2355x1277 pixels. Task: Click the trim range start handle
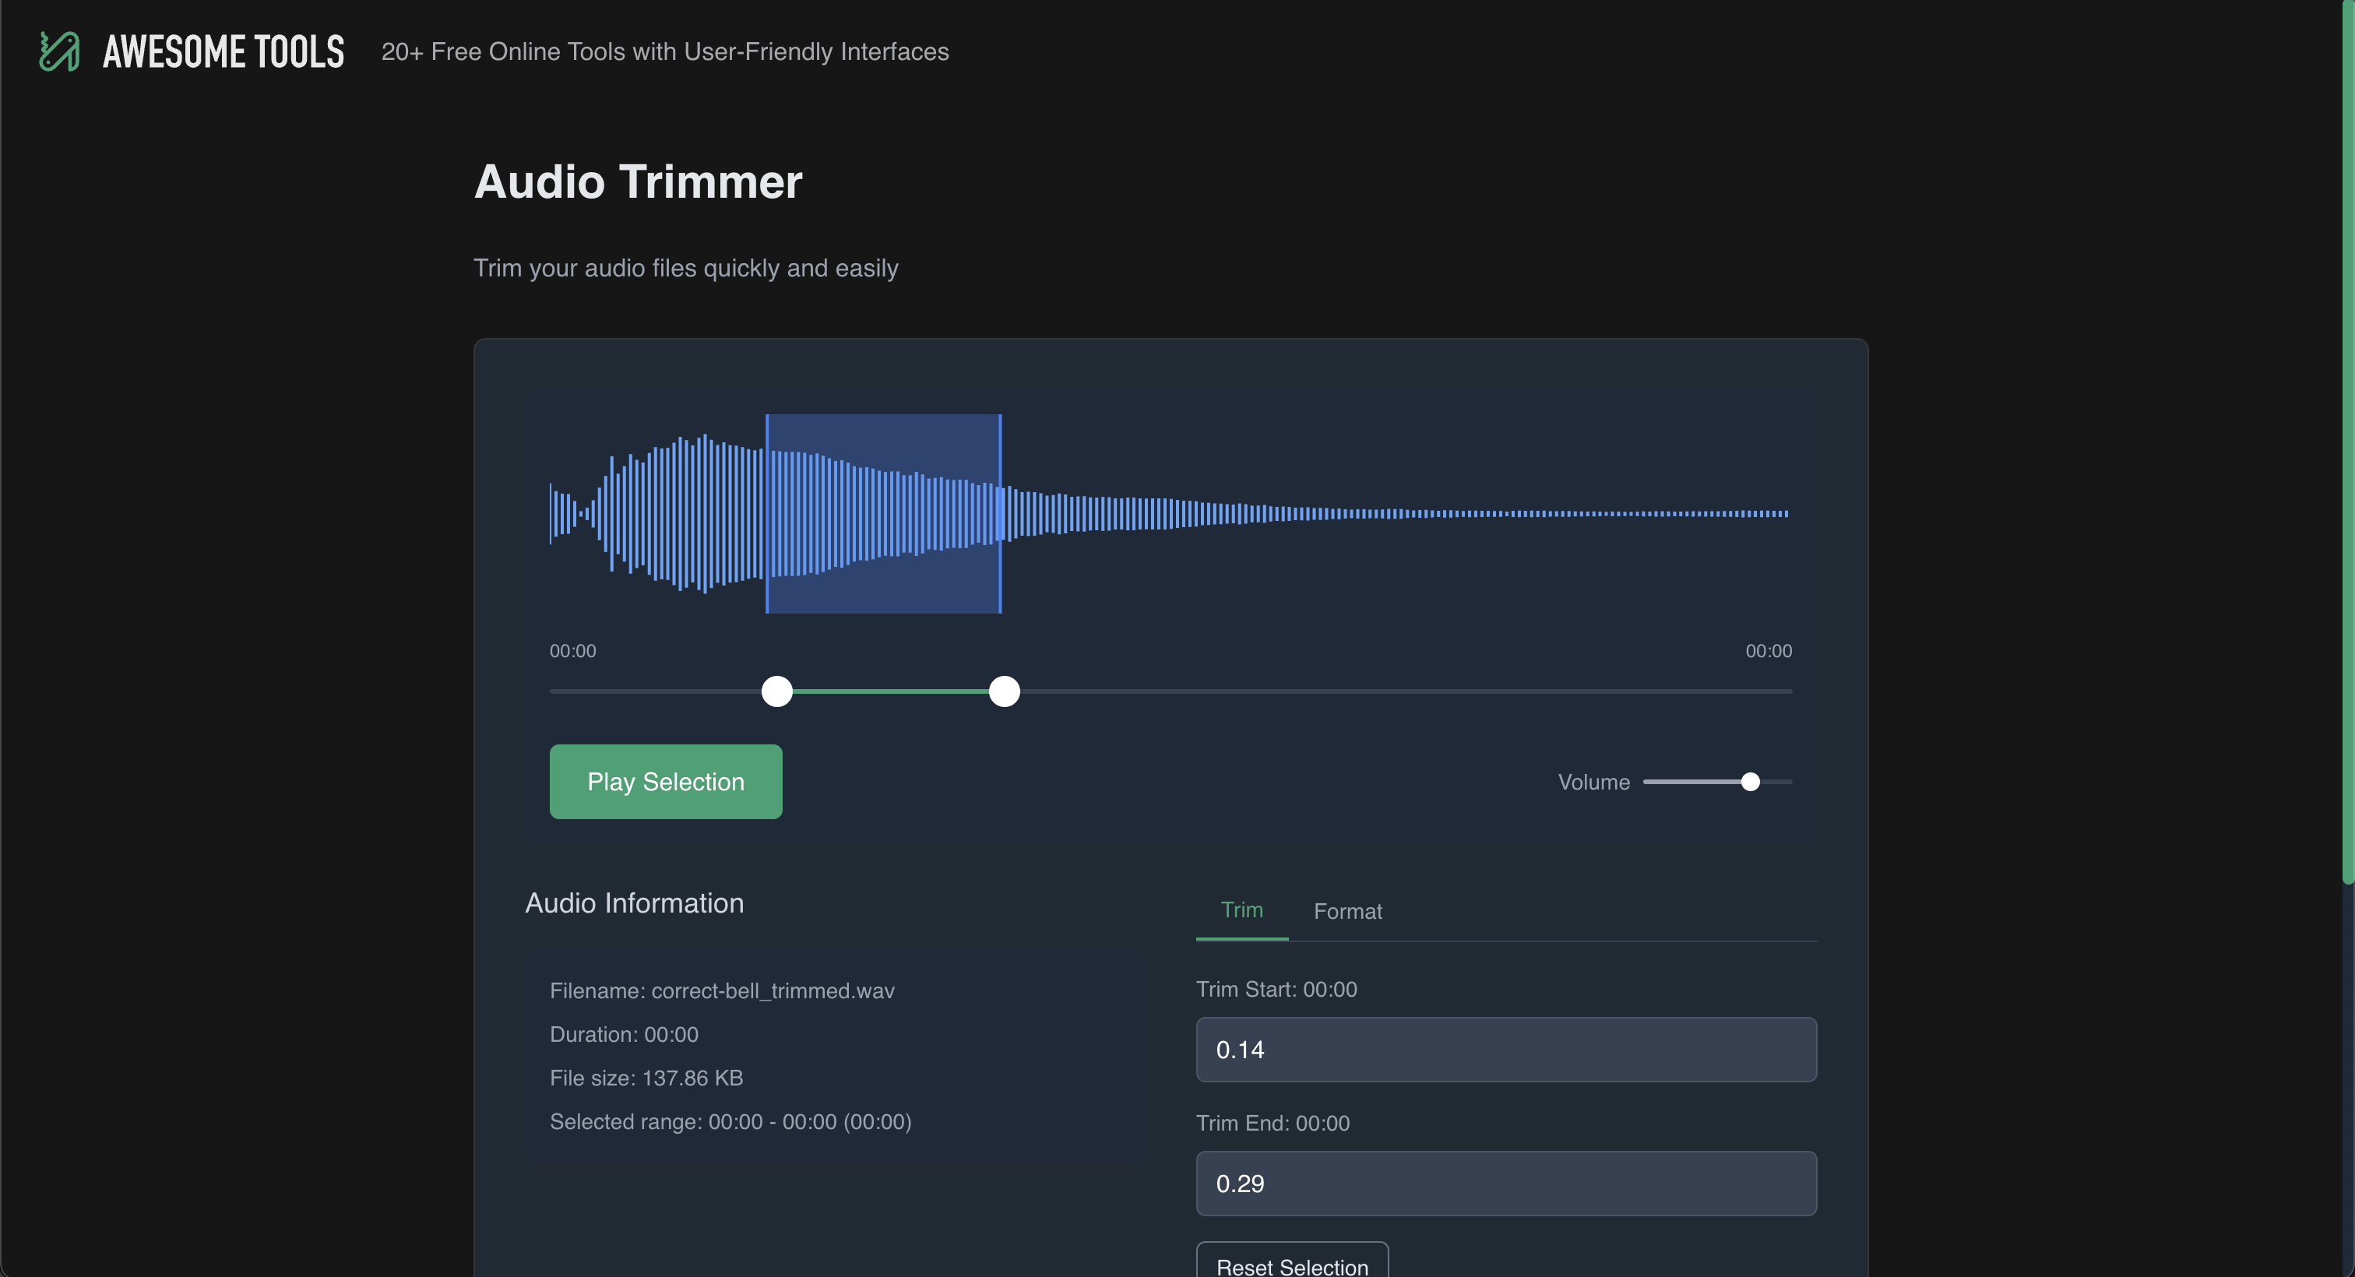[776, 691]
